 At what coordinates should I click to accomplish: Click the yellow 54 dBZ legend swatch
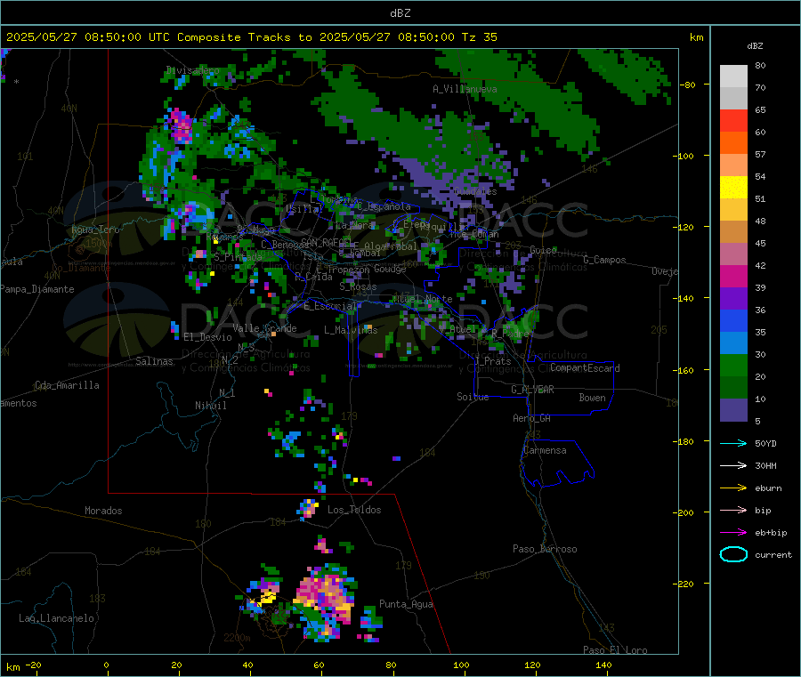coord(733,188)
